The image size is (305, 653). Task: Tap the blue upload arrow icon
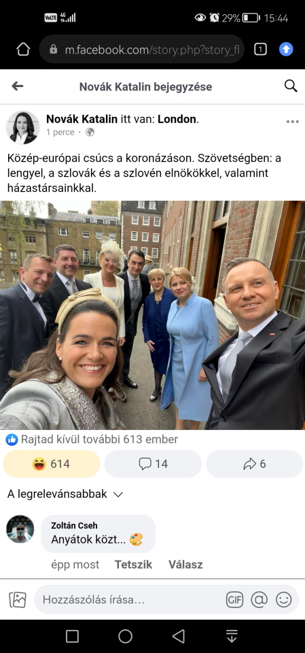point(286,50)
